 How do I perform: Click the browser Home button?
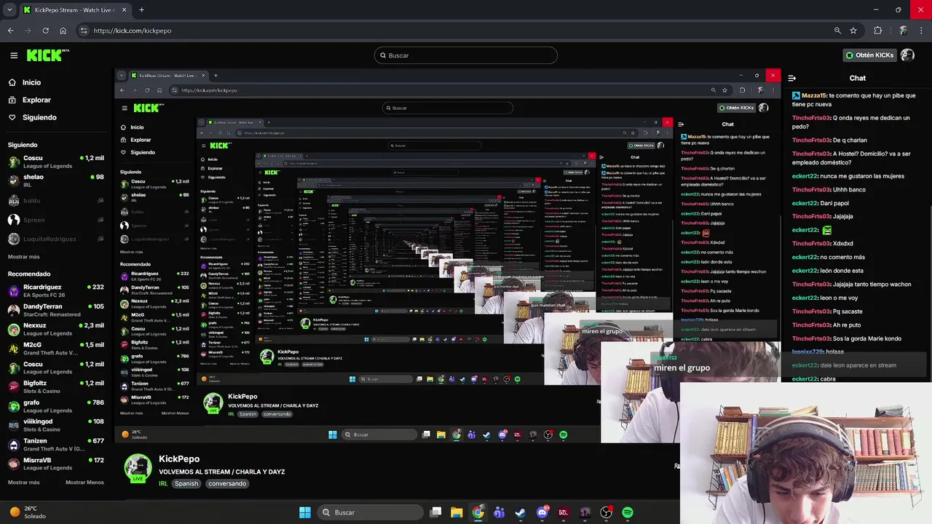coord(63,31)
